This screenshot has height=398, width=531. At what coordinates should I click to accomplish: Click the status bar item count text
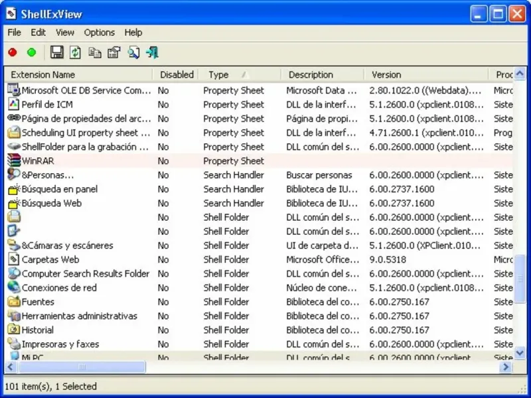(x=51, y=386)
